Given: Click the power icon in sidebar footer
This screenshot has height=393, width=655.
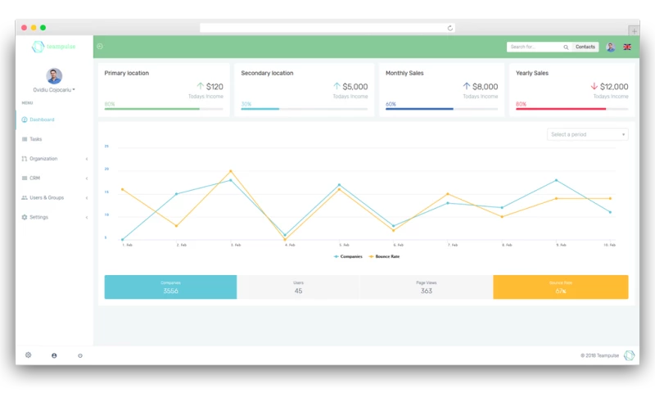Looking at the screenshot, I should (80, 355).
